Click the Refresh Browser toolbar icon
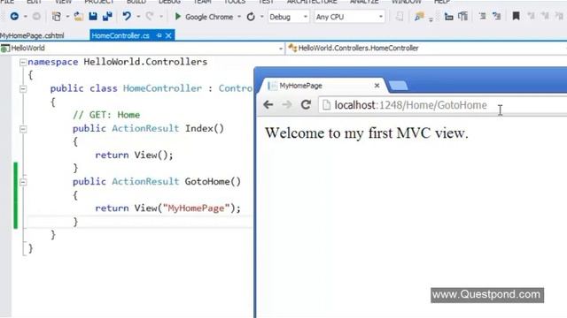The height and width of the screenshot is (318, 567). pos(251,17)
